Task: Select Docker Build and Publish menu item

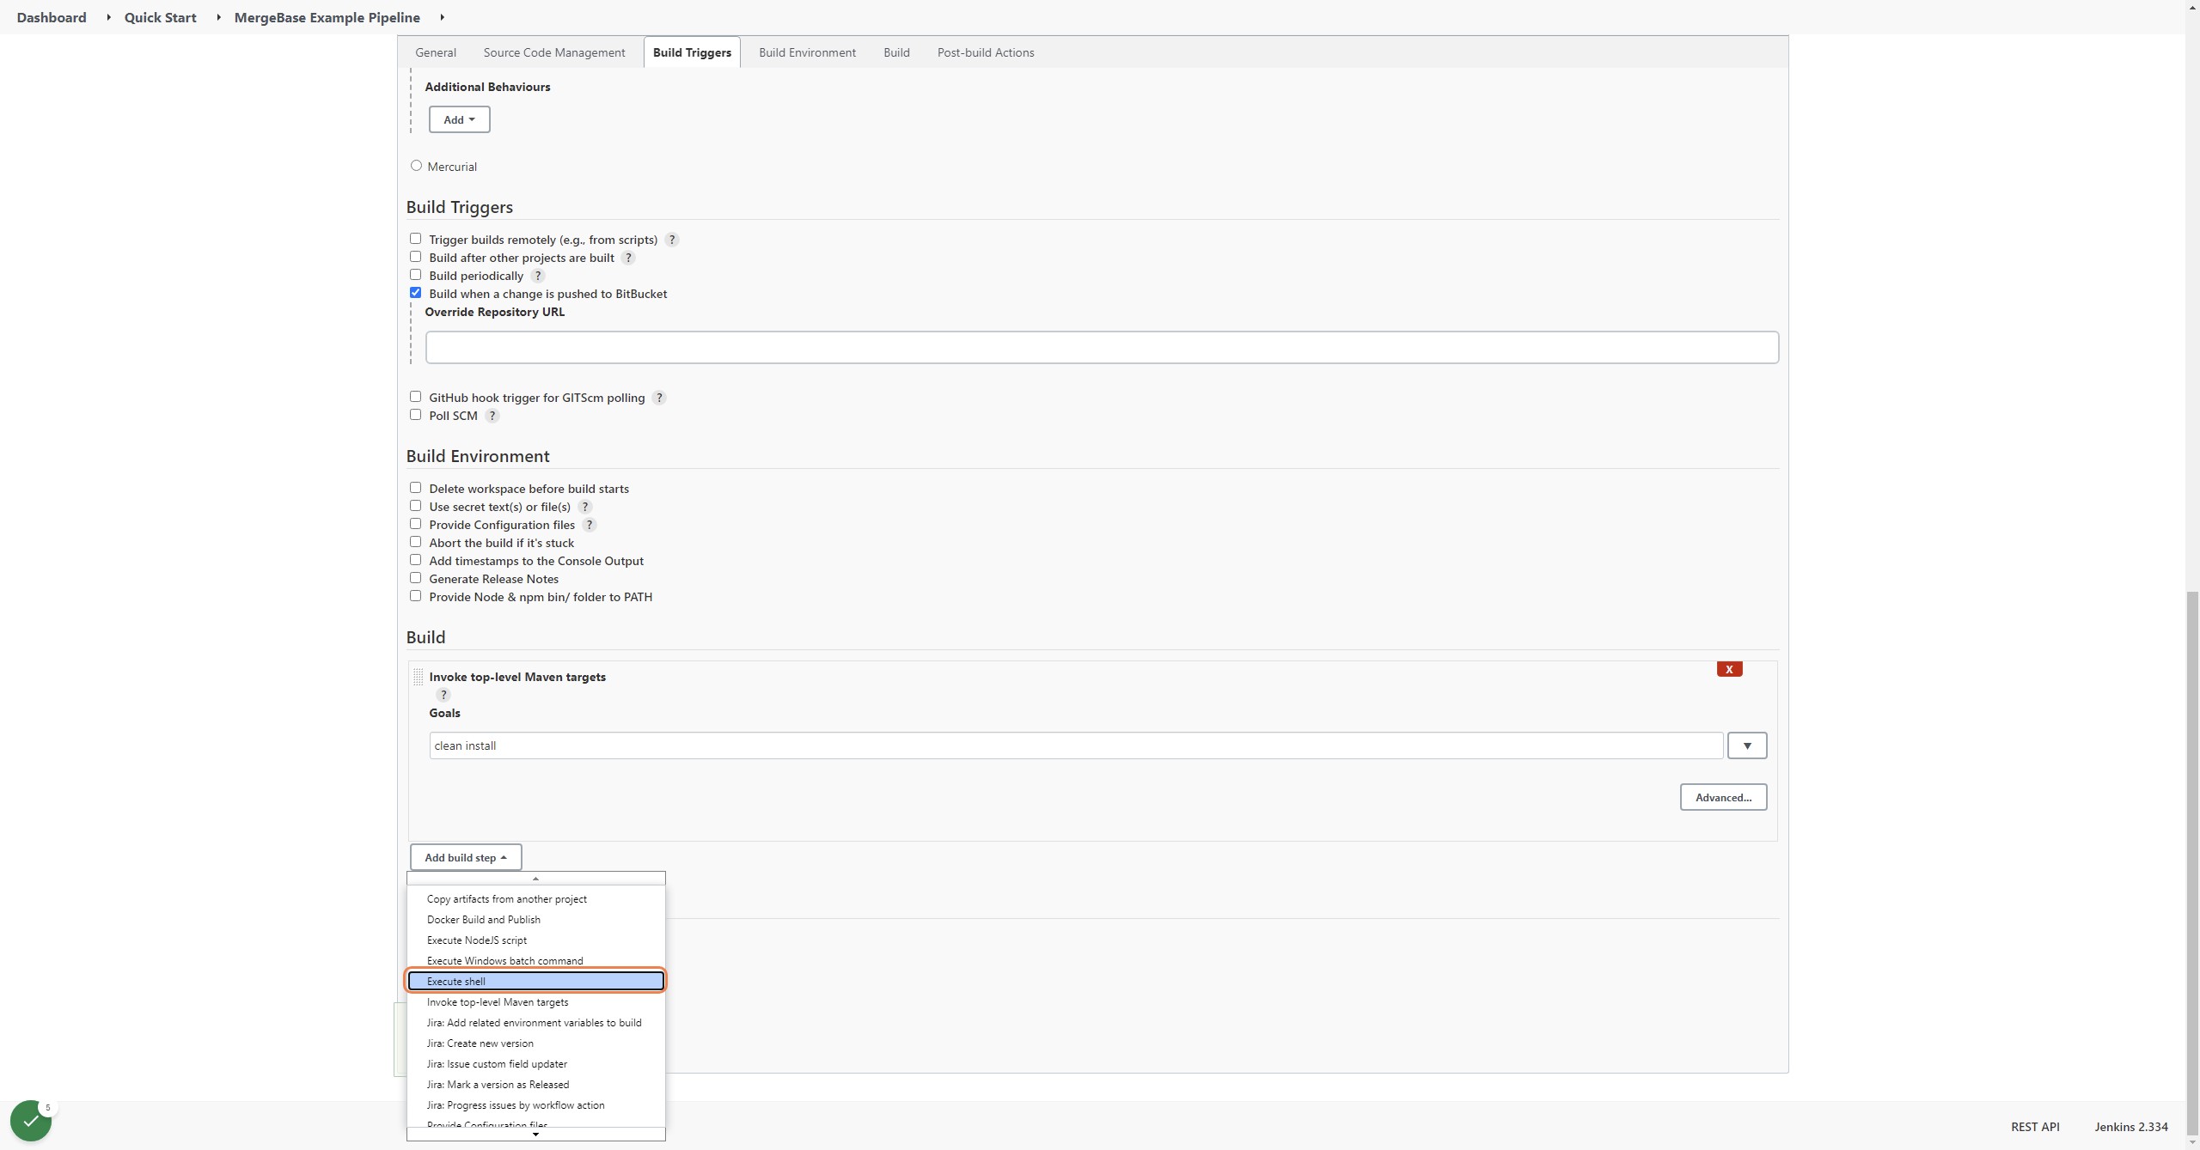Action: pyautogui.click(x=536, y=919)
